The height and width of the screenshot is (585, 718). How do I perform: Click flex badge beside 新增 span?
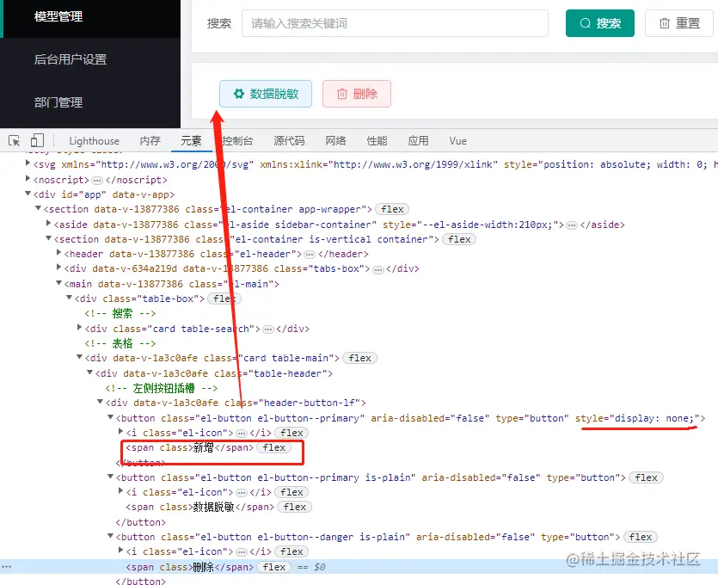pyautogui.click(x=273, y=447)
